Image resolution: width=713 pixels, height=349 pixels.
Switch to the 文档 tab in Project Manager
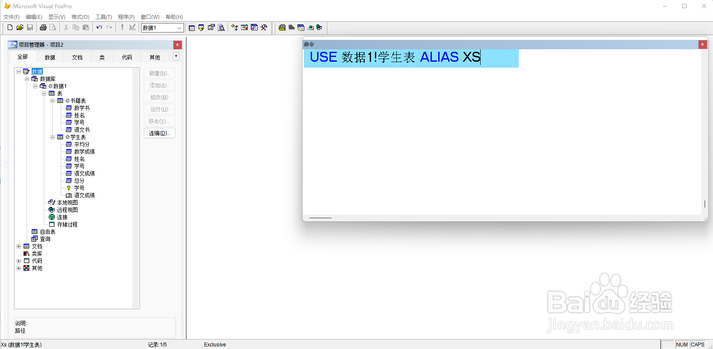77,57
